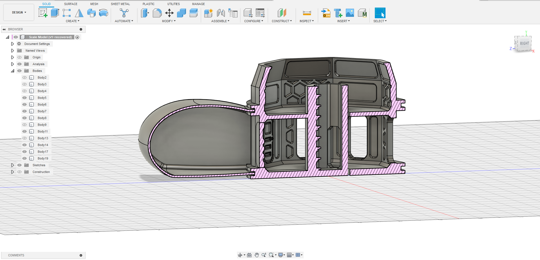Select the Measure tool
Image resolution: width=540 pixels, height=260 pixels.
[x=307, y=13]
